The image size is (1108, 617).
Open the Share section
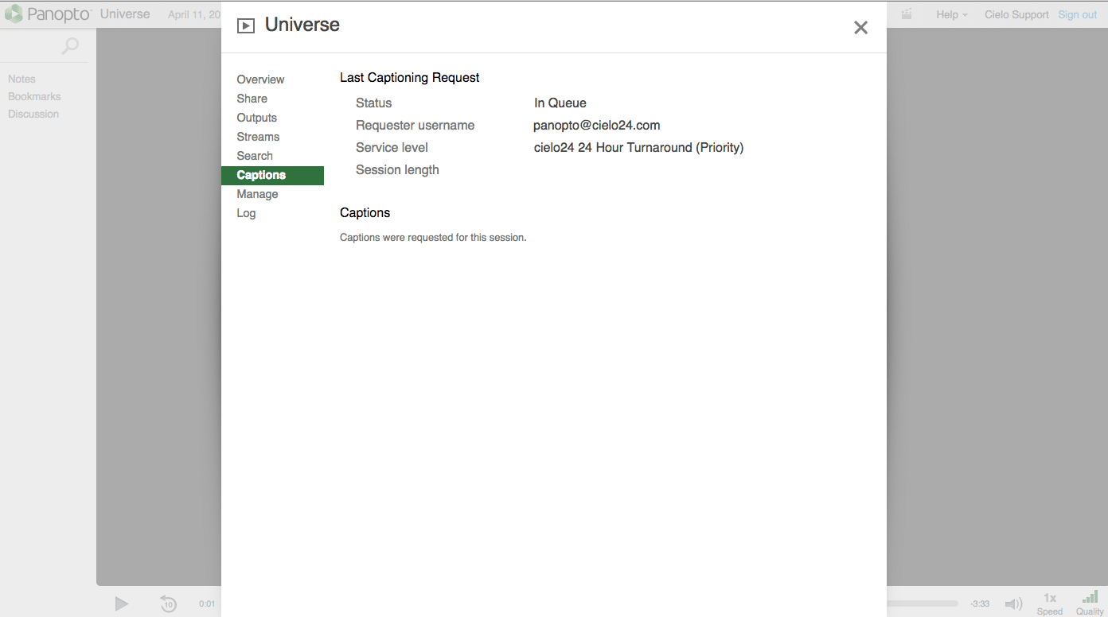[x=252, y=99]
